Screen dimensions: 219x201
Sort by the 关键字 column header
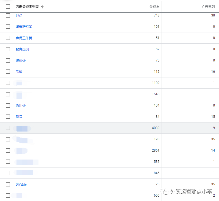tap(154, 7)
